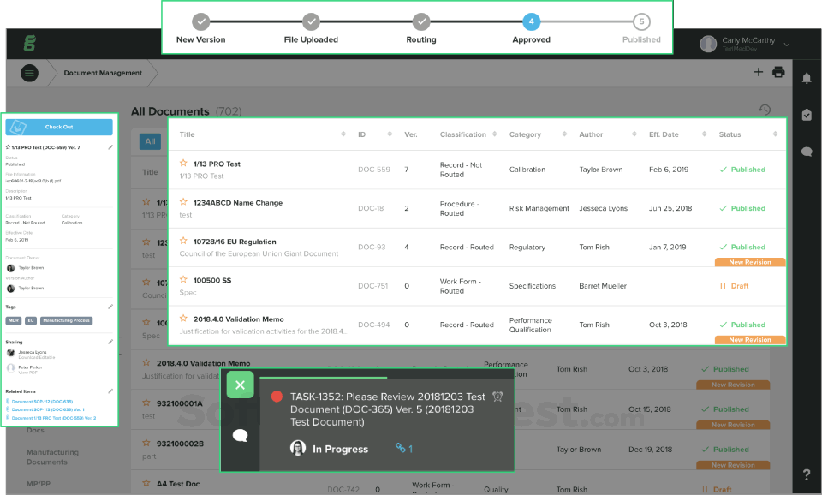
Task: Open the hamburger navigation menu
Action: tap(29, 72)
